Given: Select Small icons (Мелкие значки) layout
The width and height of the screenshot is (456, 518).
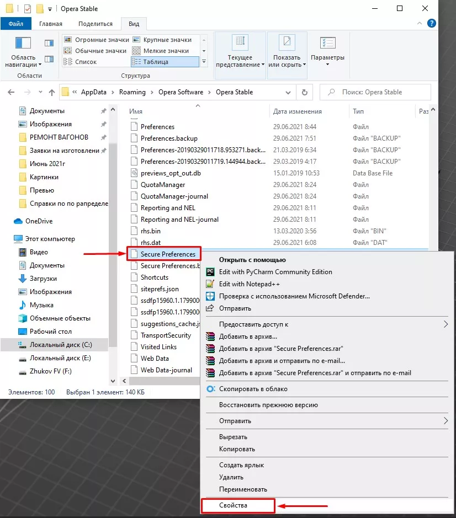Looking at the screenshot, I should pos(161,51).
